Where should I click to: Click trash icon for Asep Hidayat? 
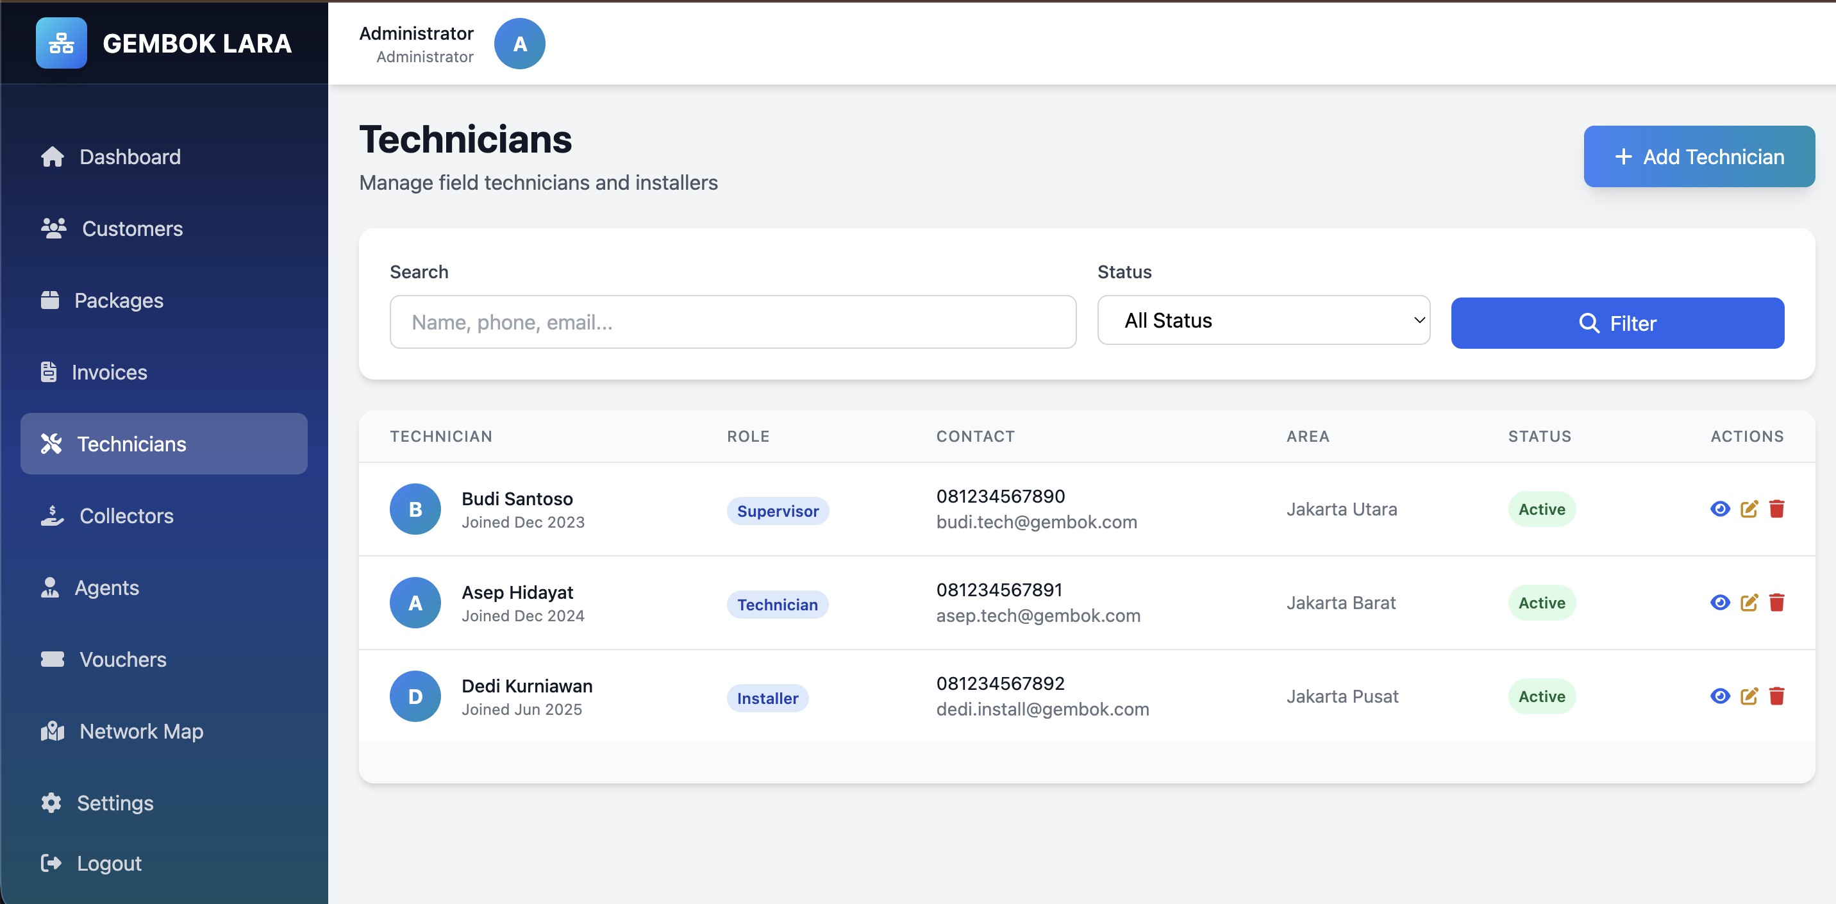click(1776, 603)
